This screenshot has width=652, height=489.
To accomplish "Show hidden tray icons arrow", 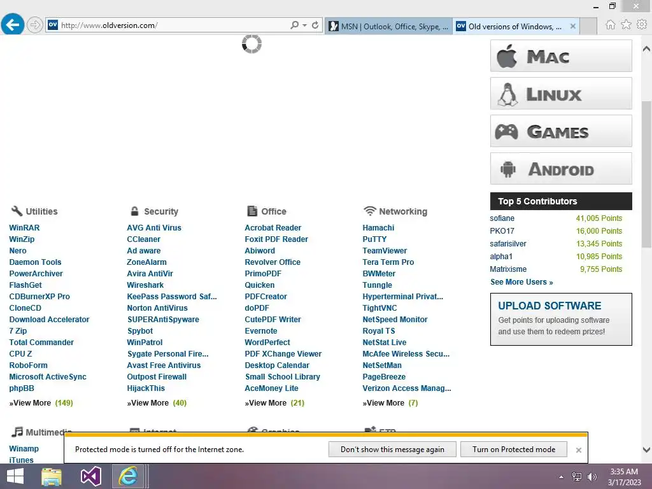I will click(x=561, y=477).
